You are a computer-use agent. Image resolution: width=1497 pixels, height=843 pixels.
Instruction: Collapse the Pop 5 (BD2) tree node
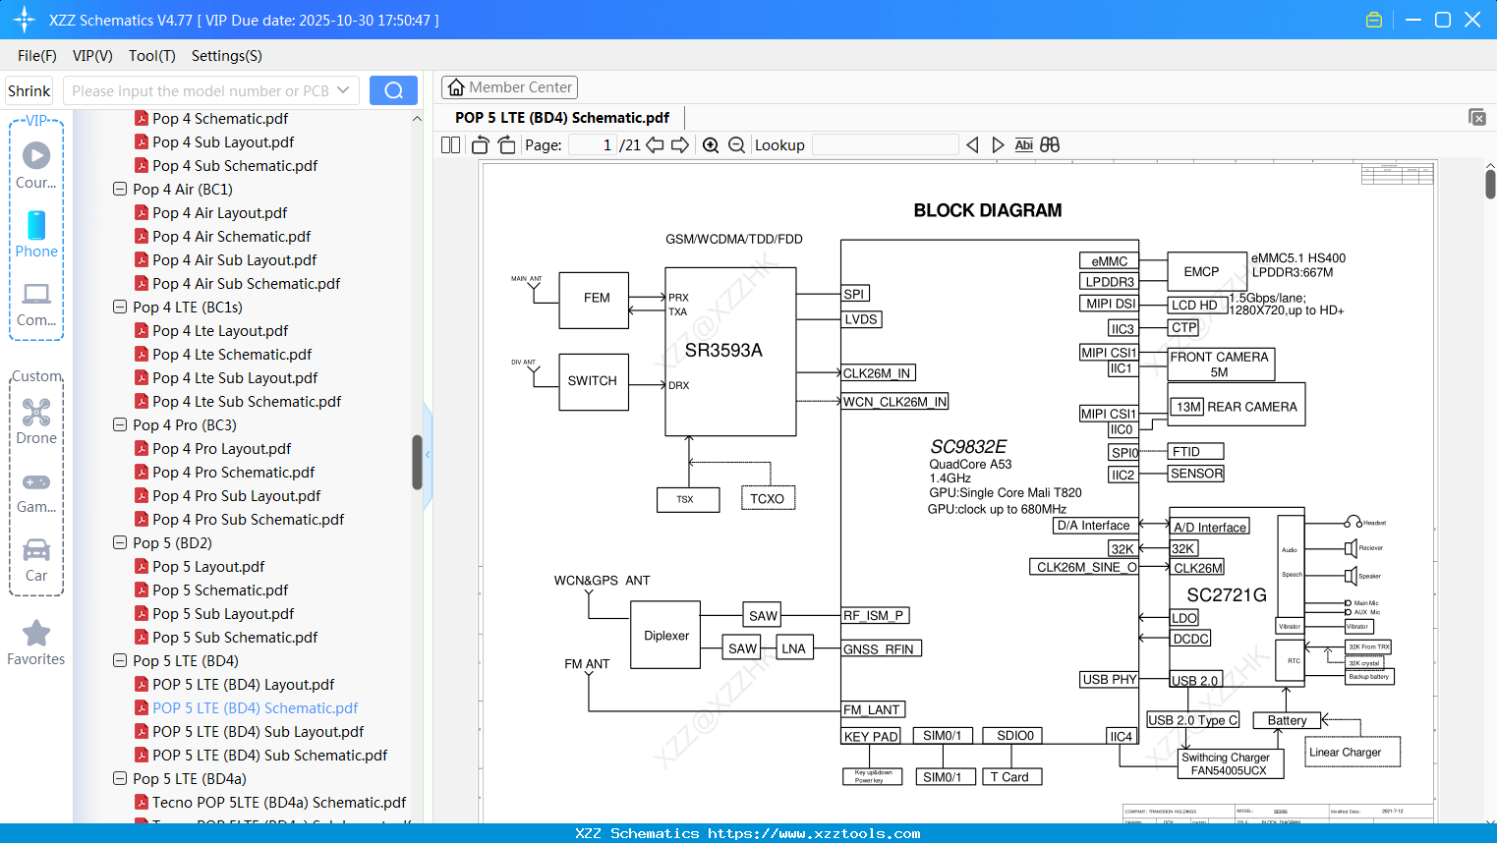tap(119, 542)
